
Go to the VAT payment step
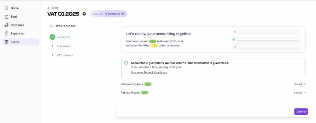65,55
